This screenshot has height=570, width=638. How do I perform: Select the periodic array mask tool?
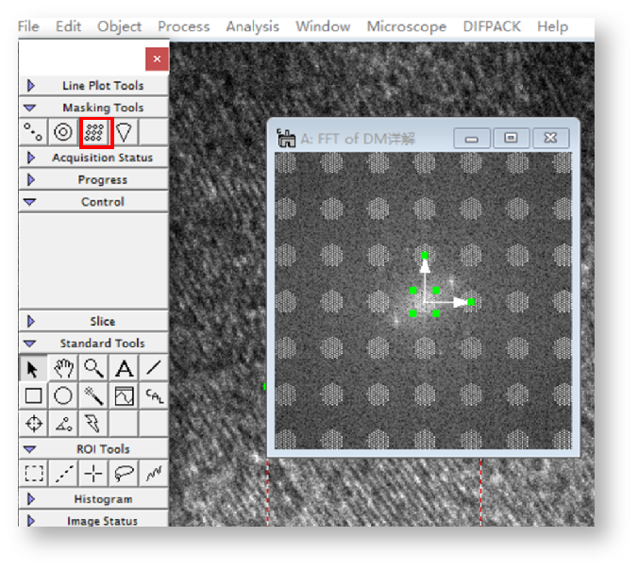coord(93,132)
